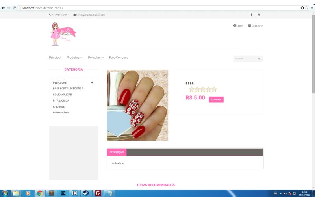Viewport: 315px width, 197px height.
Task: Click the browser forward arrow
Action: (x=9, y=8)
